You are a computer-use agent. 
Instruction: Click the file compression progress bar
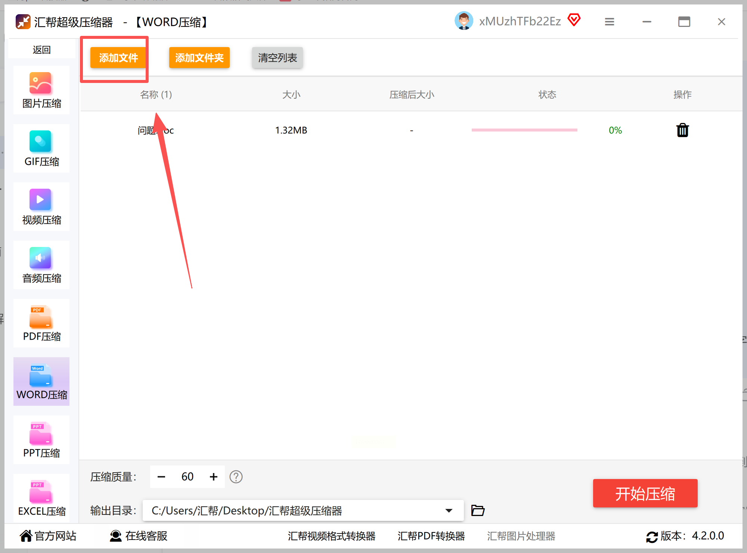[524, 130]
